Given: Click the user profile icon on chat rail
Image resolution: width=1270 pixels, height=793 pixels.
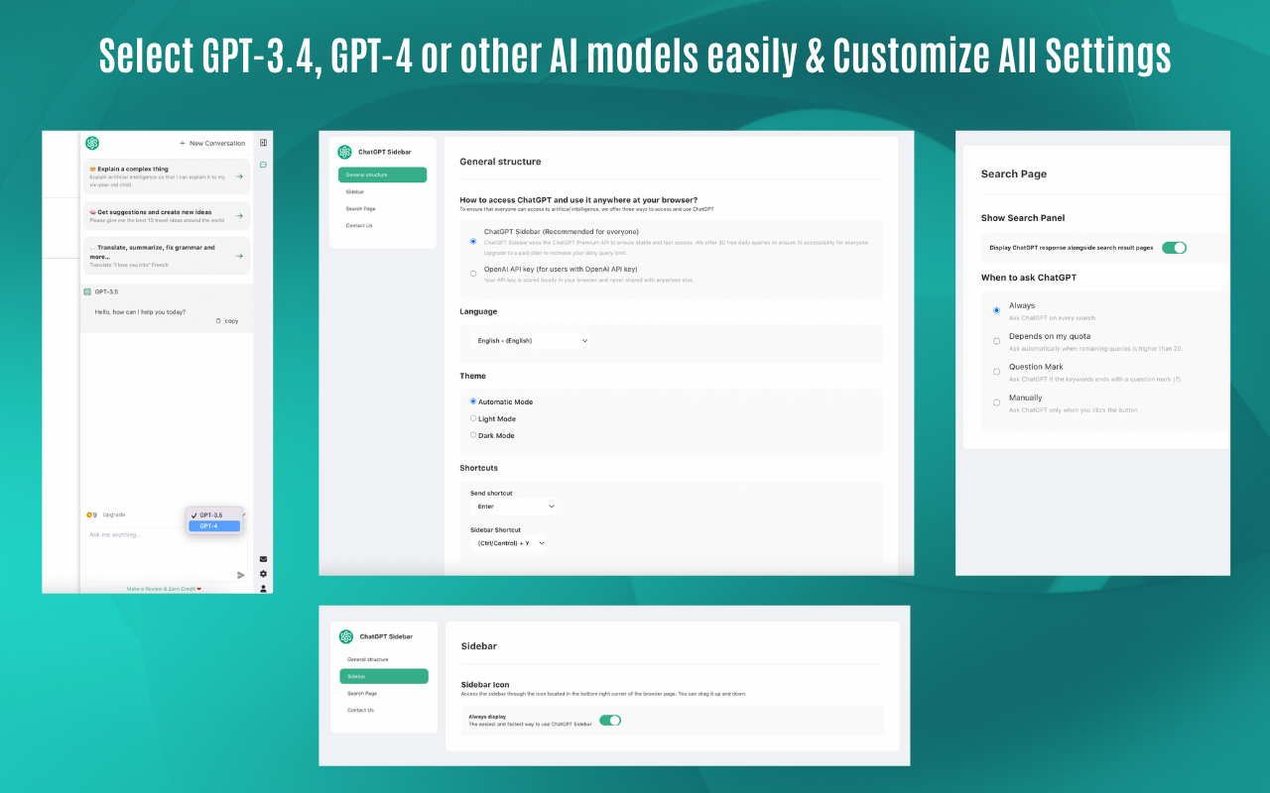Looking at the screenshot, I should pos(263,589).
